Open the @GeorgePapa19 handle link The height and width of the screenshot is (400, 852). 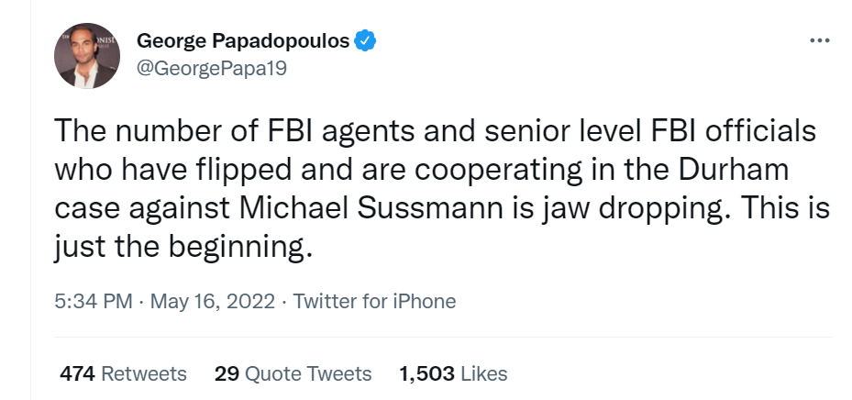[x=211, y=69]
